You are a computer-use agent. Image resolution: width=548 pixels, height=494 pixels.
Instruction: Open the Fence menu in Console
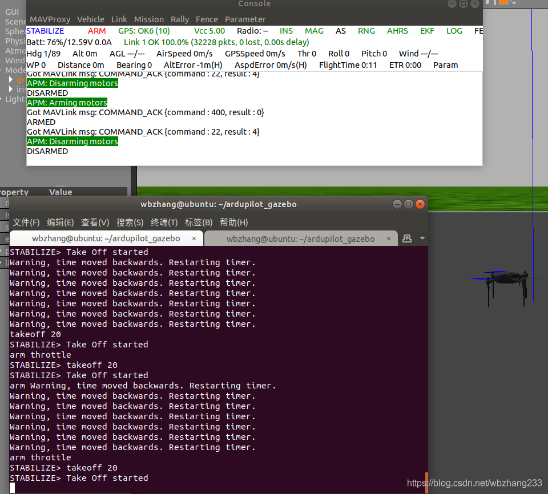207,19
